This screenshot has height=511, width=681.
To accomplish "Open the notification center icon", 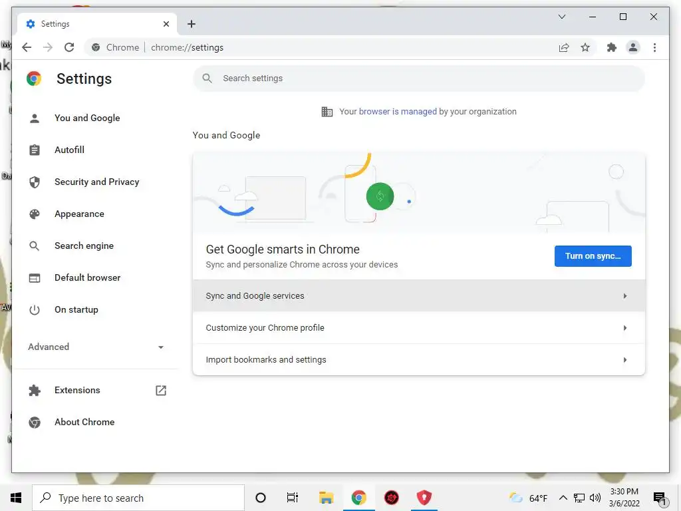I will [659, 498].
